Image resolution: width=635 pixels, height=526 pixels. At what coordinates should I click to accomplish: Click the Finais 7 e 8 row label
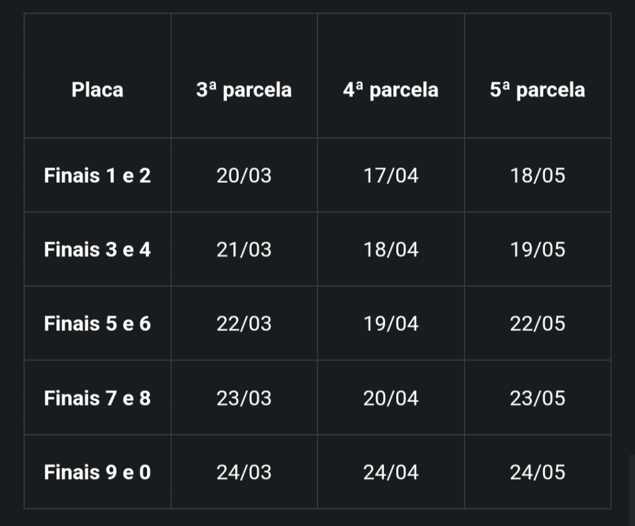click(97, 398)
